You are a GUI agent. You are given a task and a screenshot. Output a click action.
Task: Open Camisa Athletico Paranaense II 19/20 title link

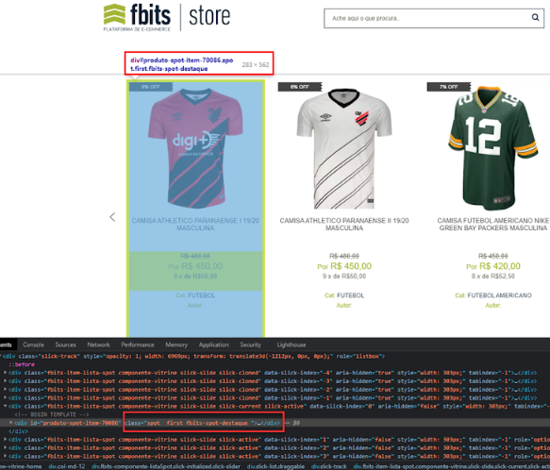pyautogui.click(x=344, y=225)
